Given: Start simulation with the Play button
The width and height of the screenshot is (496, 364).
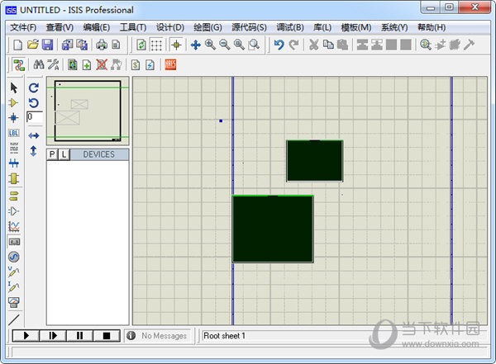Looking at the screenshot, I should [x=26, y=336].
